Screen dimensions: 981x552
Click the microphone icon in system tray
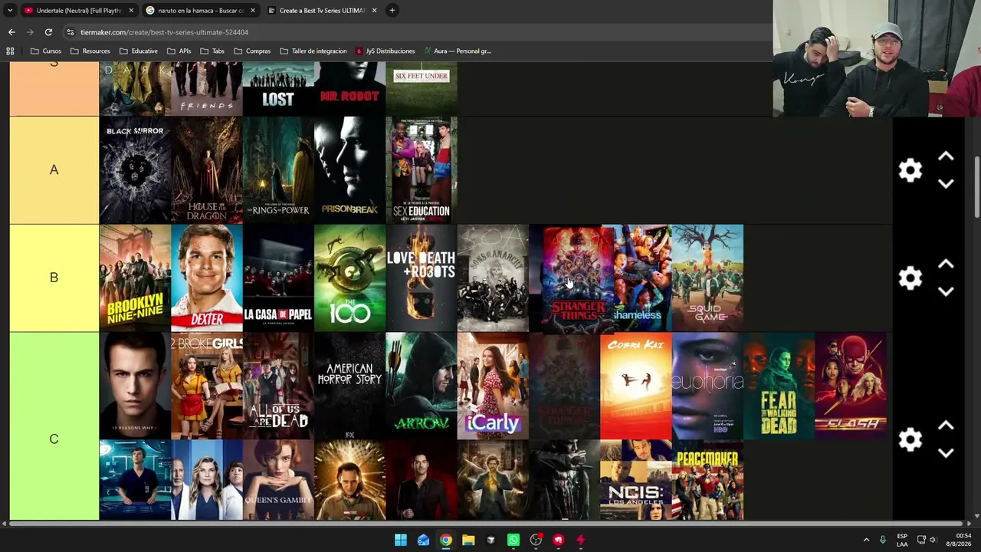pos(882,540)
